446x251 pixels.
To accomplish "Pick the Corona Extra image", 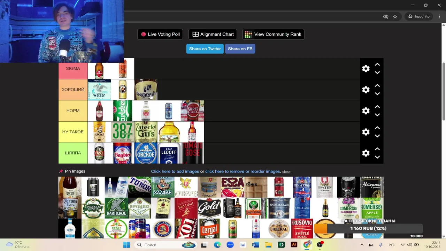I will point(70,208).
